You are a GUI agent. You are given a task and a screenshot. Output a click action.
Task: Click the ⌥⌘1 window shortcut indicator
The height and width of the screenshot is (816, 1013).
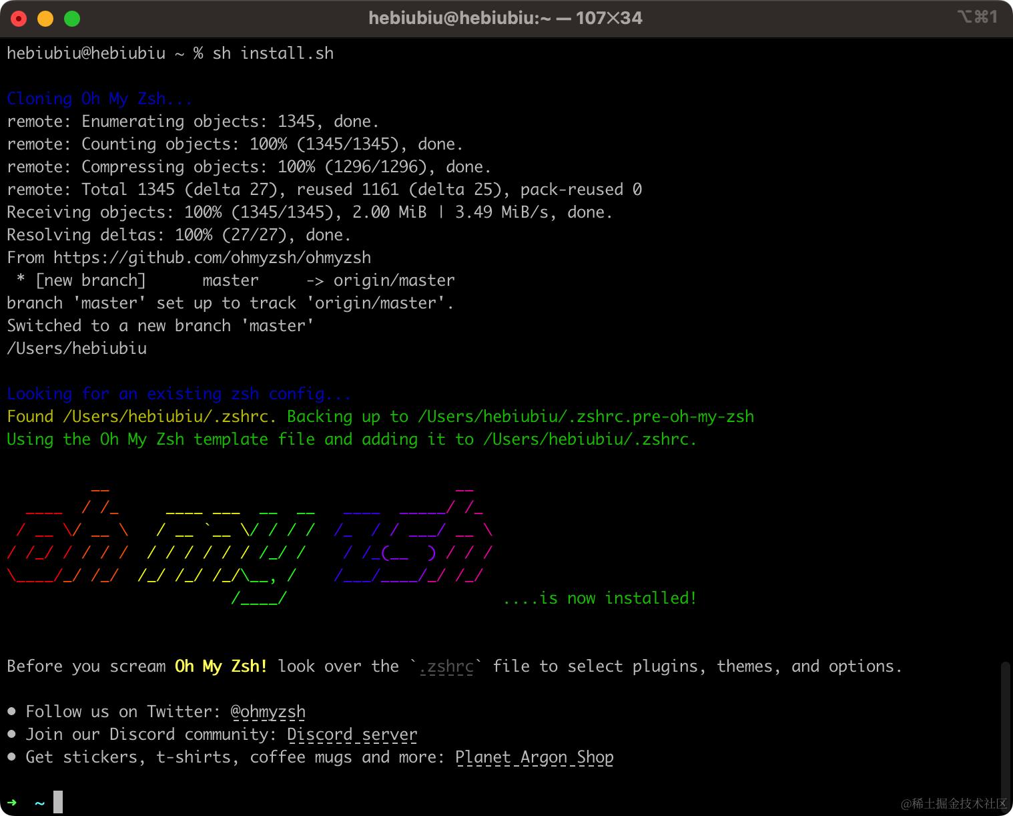977,16
